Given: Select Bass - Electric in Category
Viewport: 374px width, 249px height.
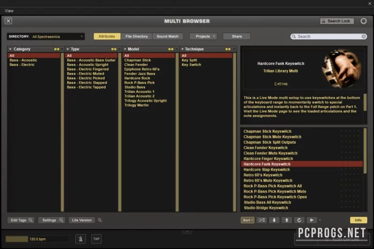Looking at the screenshot, I should coord(22,65).
